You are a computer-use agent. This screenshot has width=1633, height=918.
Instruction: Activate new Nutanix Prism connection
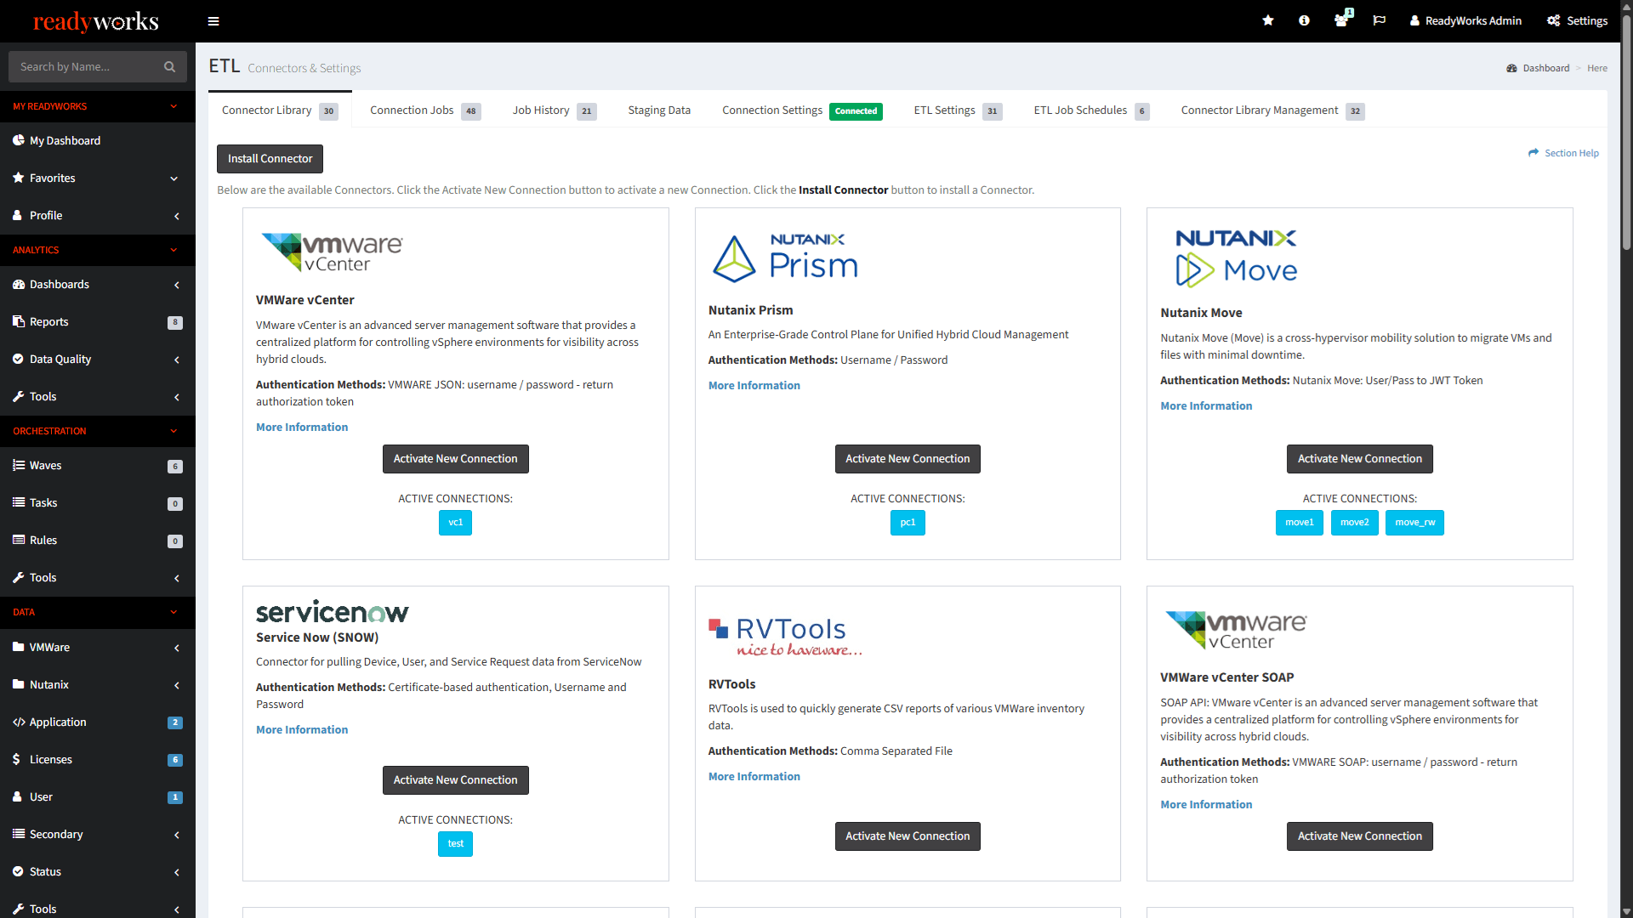(908, 459)
